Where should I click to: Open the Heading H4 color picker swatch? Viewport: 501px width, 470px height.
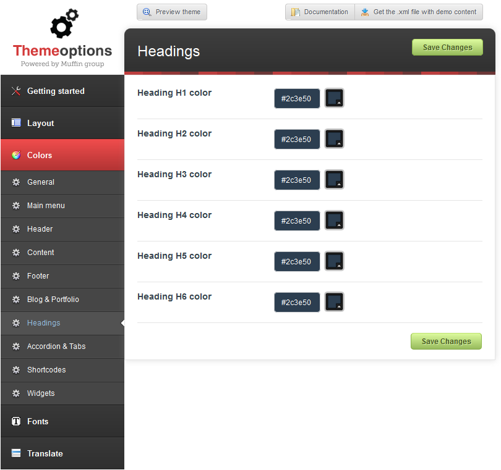pos(334,220)
